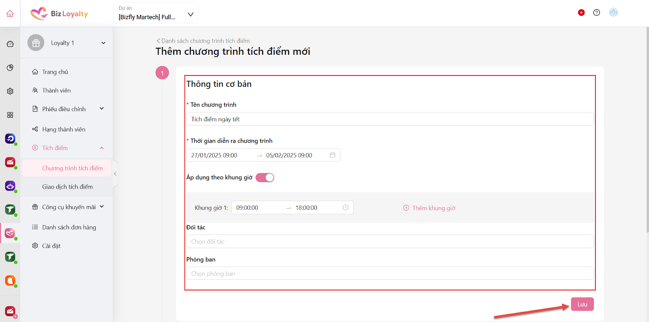Open the pie chart reports icon
The image size is (649, 322).
[x=10, y=67]
